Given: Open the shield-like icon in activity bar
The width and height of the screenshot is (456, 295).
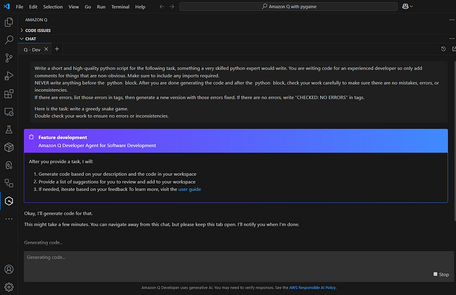Looking at the screenshot, I should 9,165.
